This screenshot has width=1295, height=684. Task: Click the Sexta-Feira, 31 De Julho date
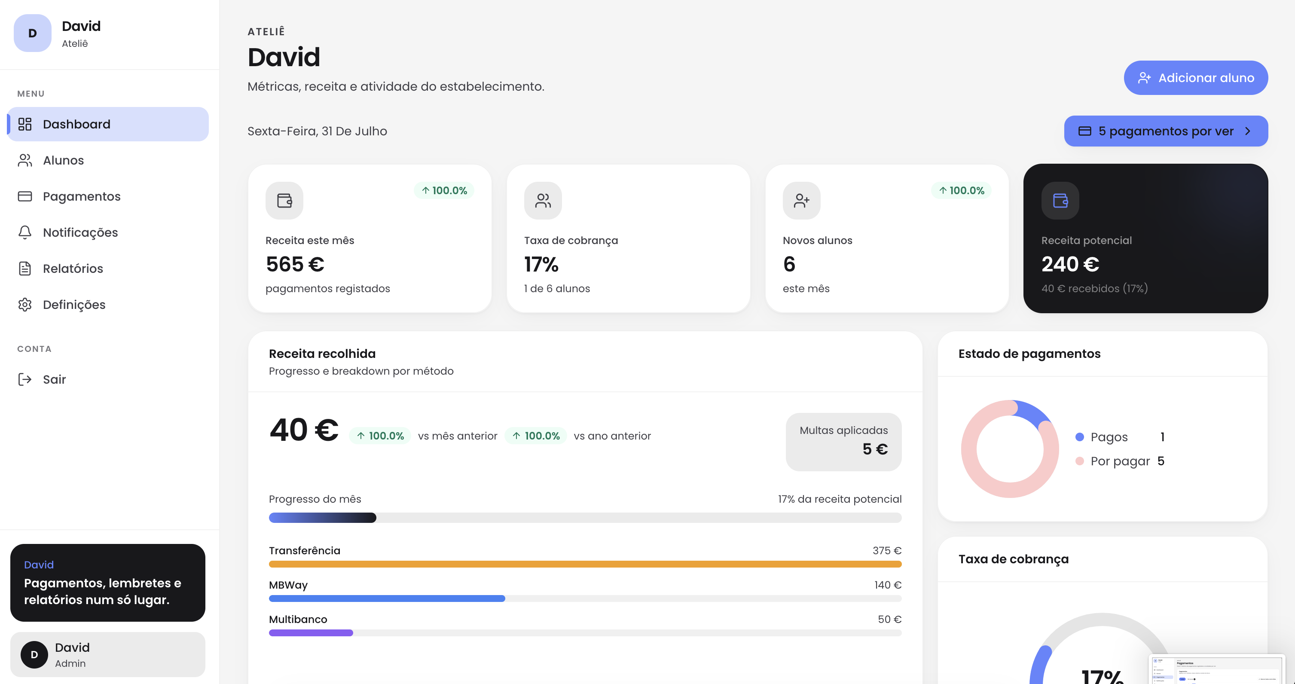tap(317, 131)
